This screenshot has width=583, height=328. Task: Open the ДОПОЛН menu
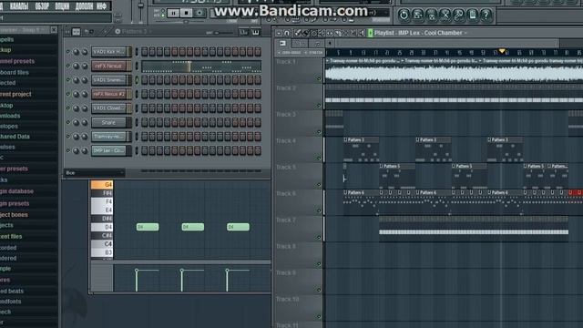pos(85,6)
